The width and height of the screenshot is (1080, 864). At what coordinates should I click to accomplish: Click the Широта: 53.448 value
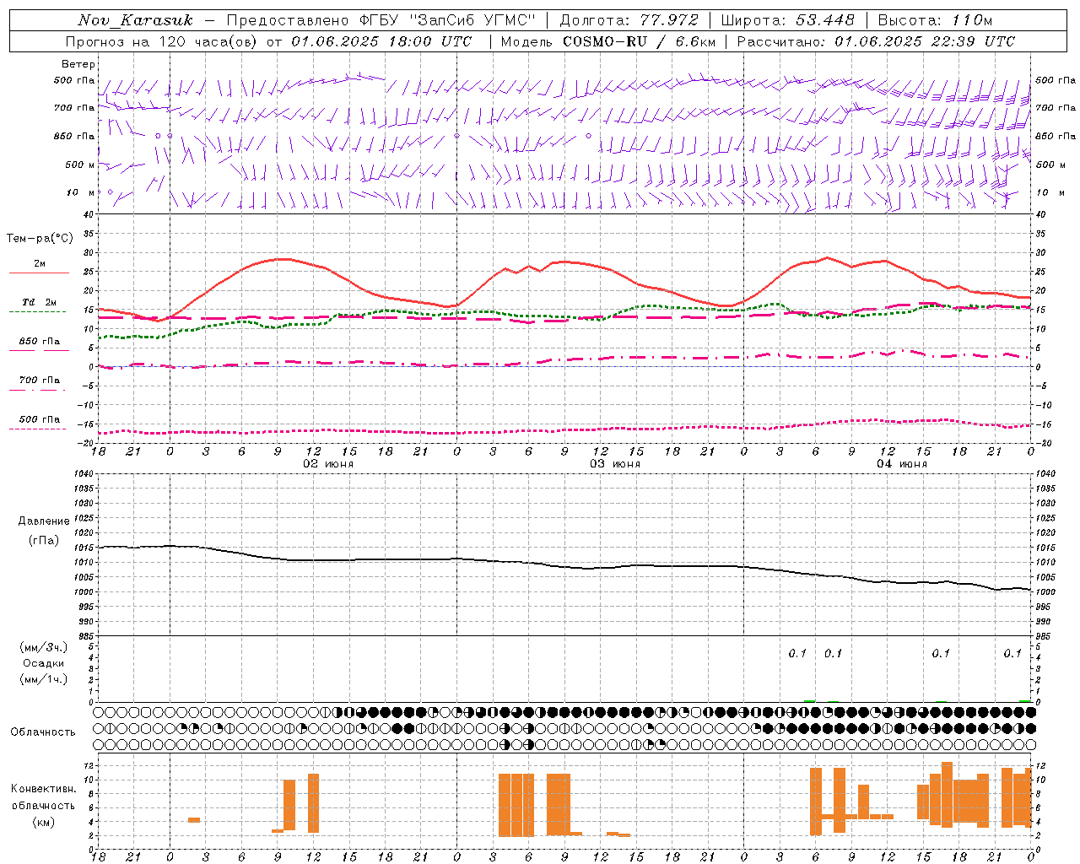tap(787, 20)
